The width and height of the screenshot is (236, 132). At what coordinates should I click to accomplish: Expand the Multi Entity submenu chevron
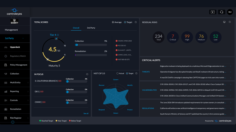coord(28,82)
